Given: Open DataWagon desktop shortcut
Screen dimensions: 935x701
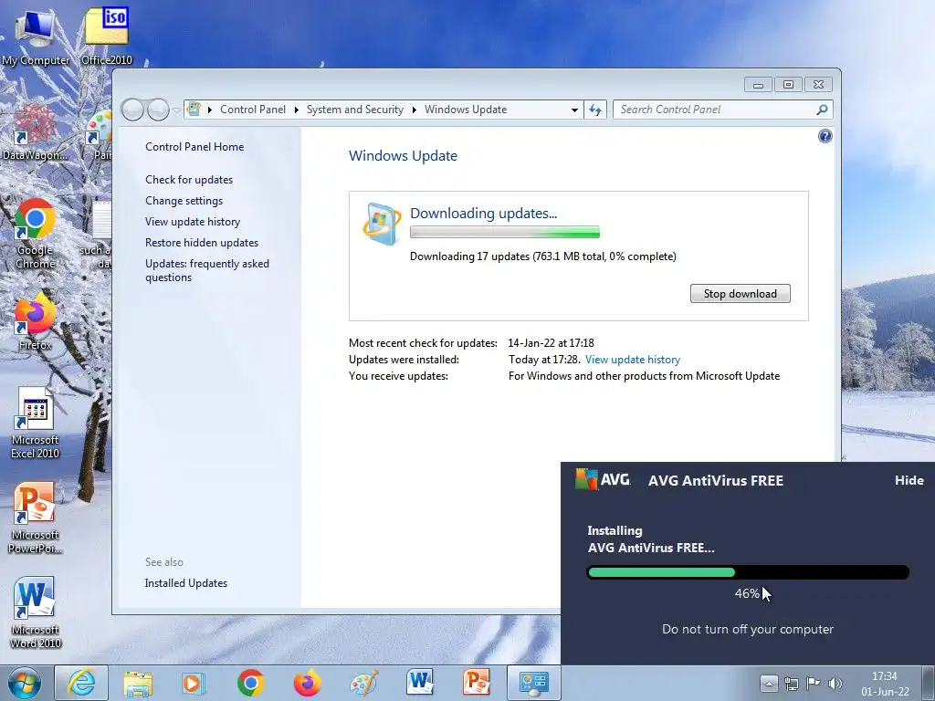Looking at the screenshot, I should [36, 132].
